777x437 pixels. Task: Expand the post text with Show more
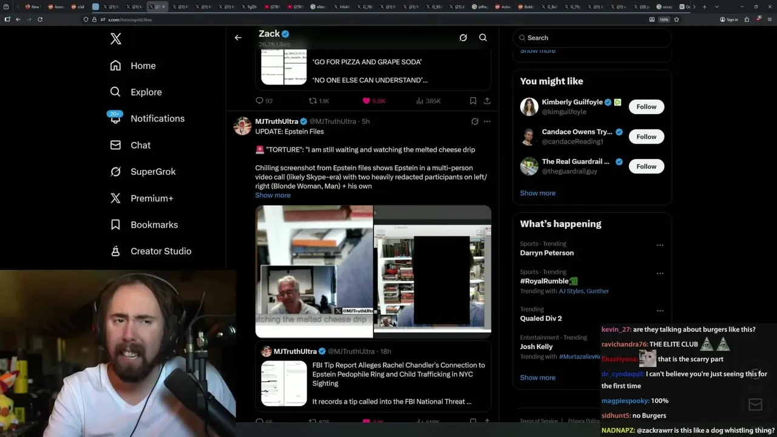[273, 195]
